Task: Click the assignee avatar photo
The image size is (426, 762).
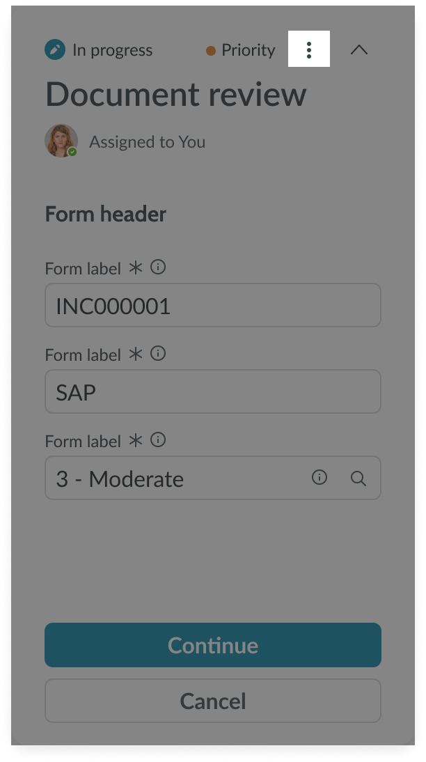Action: (61, 141)
